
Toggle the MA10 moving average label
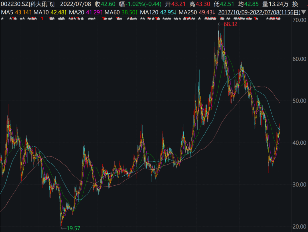tap(50, 13)
